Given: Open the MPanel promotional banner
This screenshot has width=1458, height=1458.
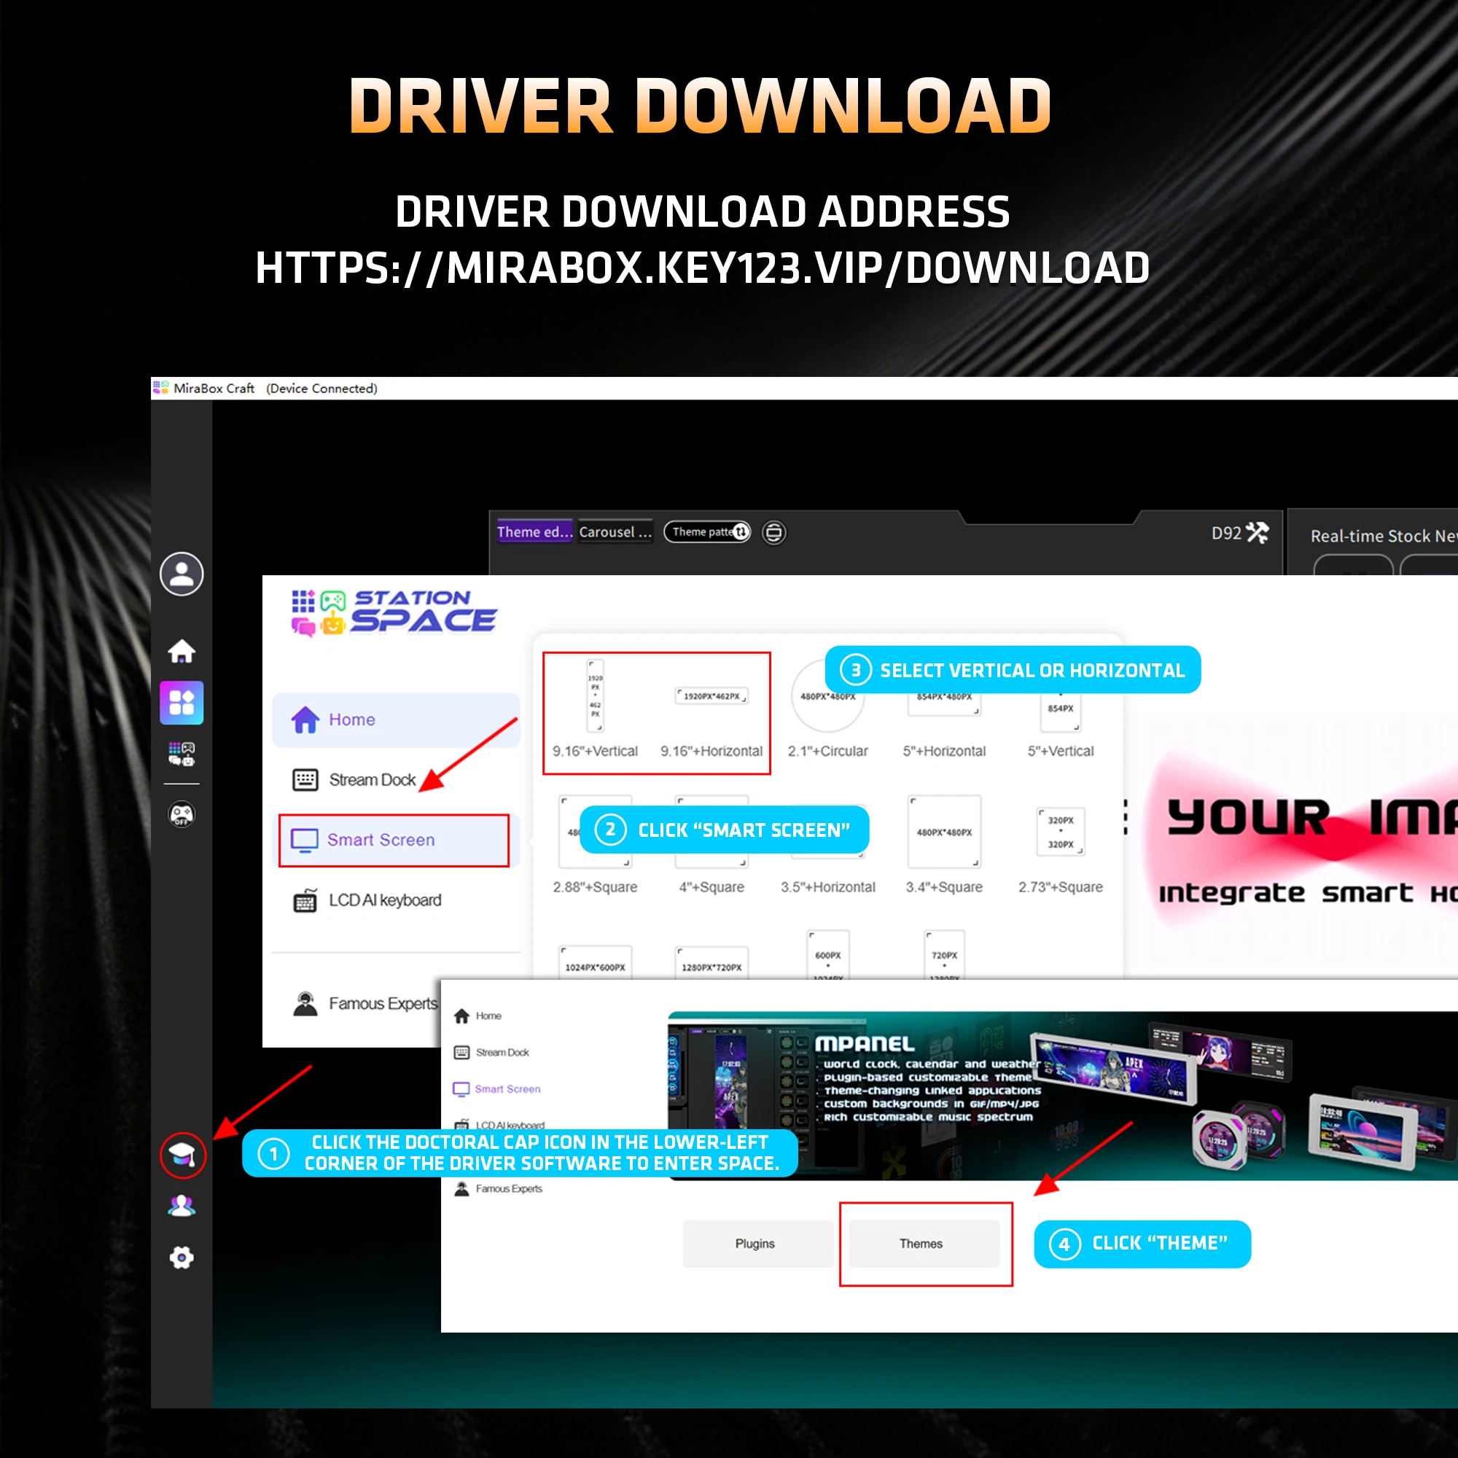Looking at the screenshot, I should (1063, 1096).
